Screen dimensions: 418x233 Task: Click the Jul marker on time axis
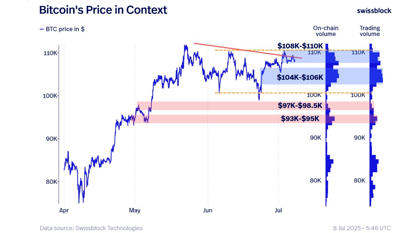pos(278,210)
